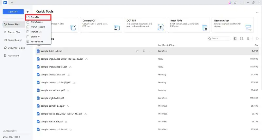Click the calendar icon beside view buttons

[x=248, y=39]
